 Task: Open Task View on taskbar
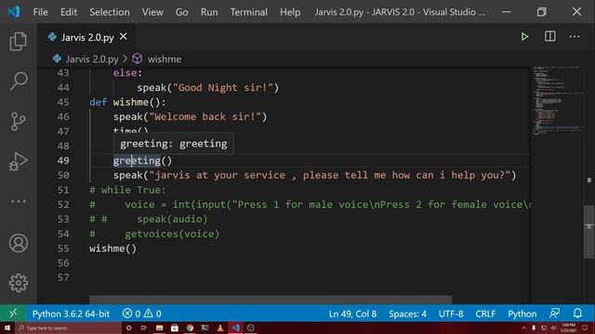pyautogui.click(x=144, y=328)
